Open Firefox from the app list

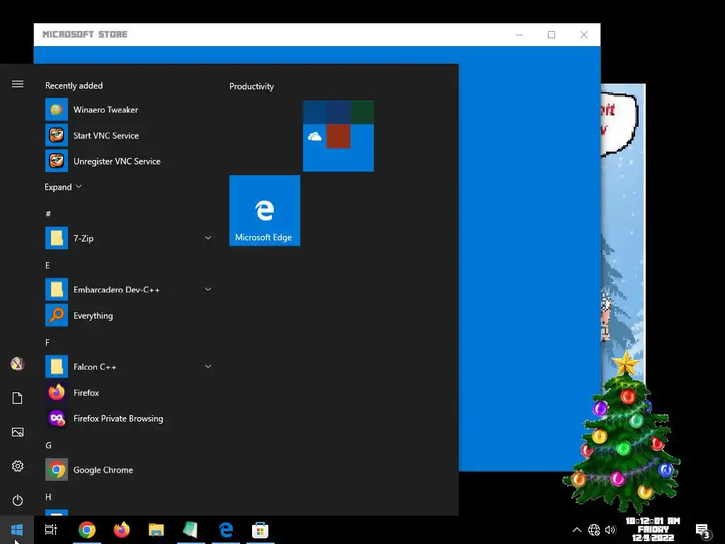coord(128,392)
